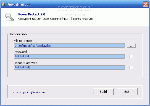Focus the File to Protect path field
The height and width of the screenshot is (106, 150).
pos(69,45)
